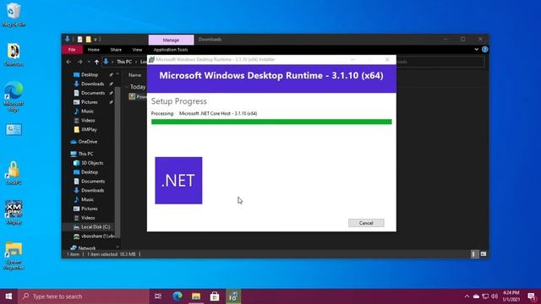Click the taskbar search box

(x=83, y=296)
